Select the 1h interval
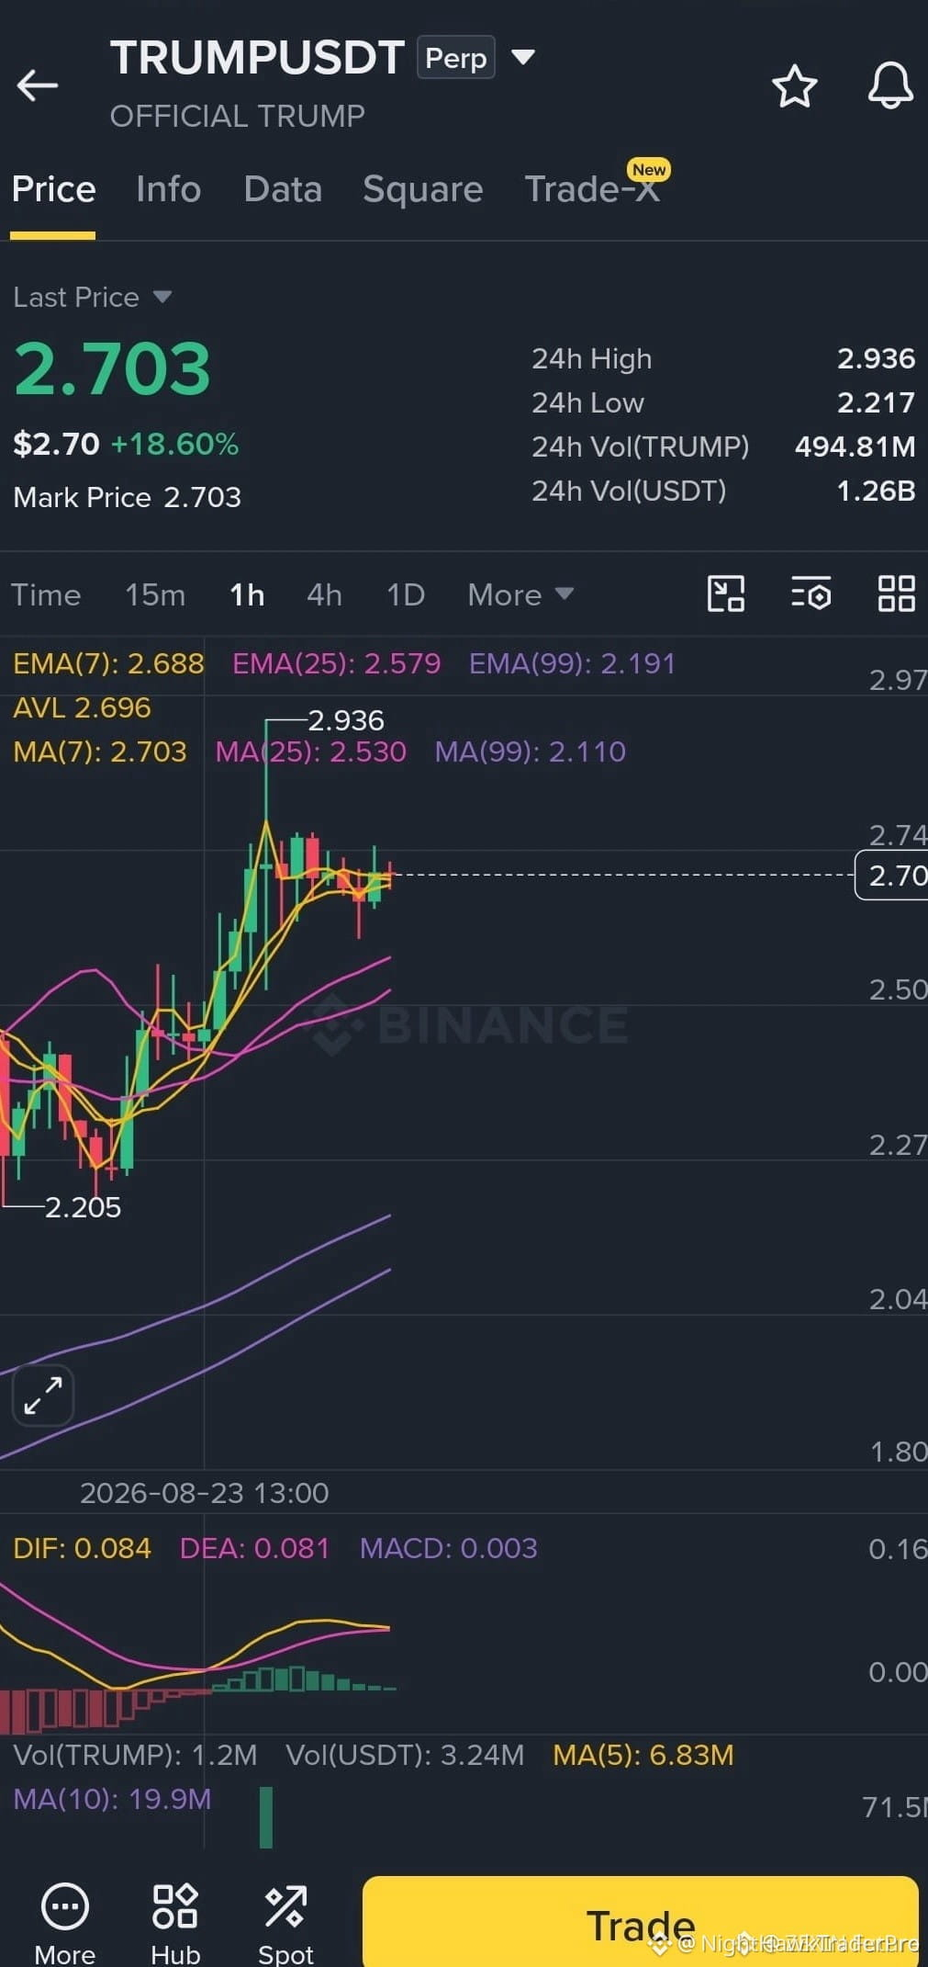928x1967 pixels. click(x=247, y=595)
